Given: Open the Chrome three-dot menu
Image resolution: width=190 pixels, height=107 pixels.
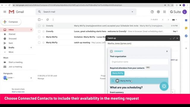Looking at the screenshot, I should click(x=188, y=5).
